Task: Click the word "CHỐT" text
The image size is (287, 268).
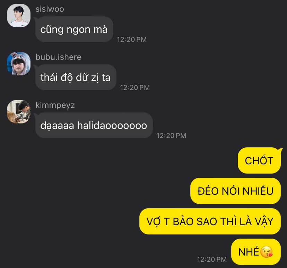Action: pos(259,160)
